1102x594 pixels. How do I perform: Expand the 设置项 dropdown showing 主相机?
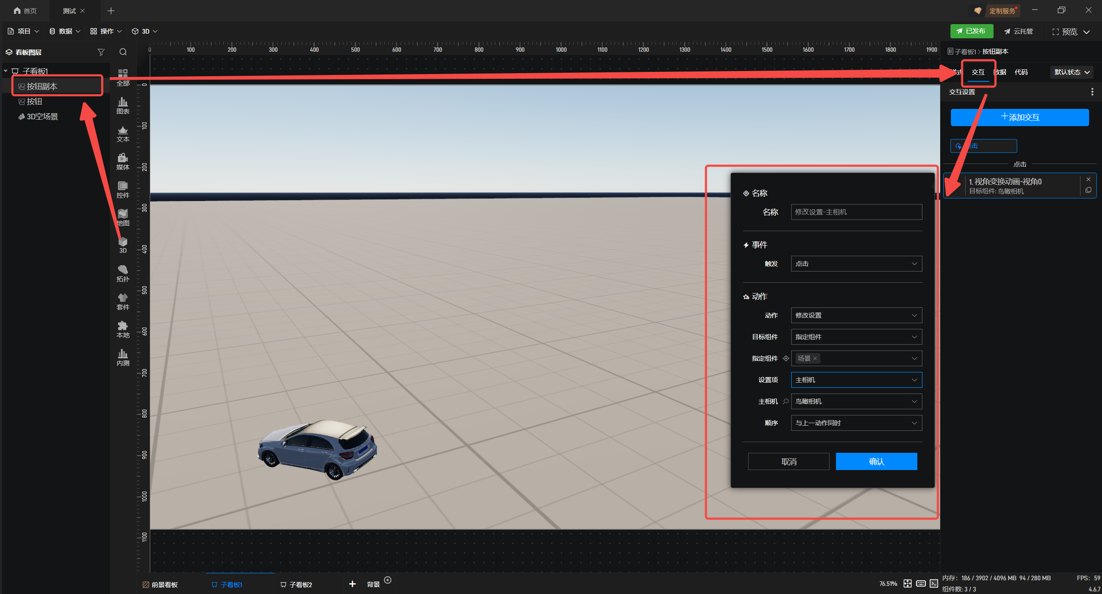[x=856, y=380]
